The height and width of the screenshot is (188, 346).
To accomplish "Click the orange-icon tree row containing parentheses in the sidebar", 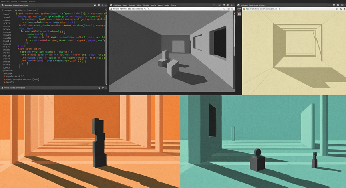I will pyautogui.click(x=22, y=79).
